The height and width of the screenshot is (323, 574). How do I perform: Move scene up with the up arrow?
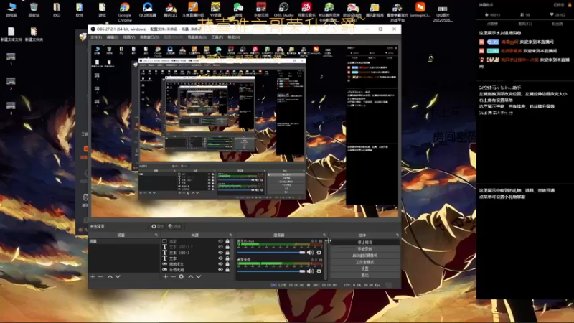pyautogui.click(x=110, y=276)
